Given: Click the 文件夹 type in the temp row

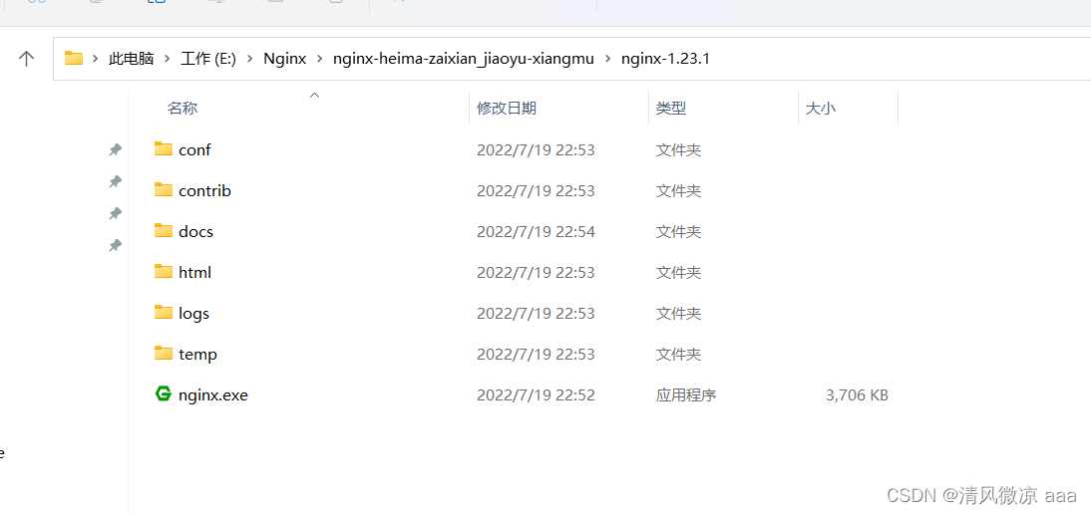Looking at the screenshot, I should (x=678, y=355).
